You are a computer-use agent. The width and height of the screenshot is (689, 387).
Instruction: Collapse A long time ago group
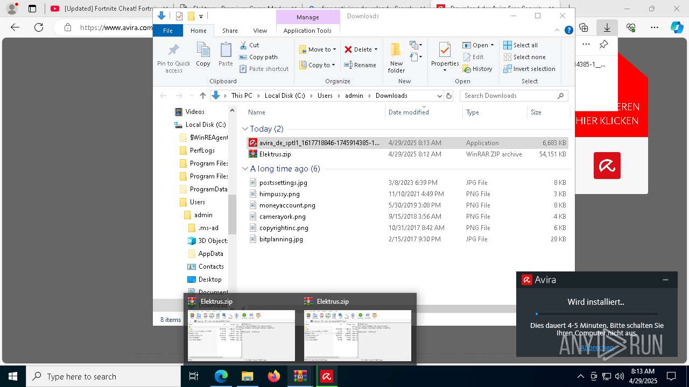click(245, 169)
